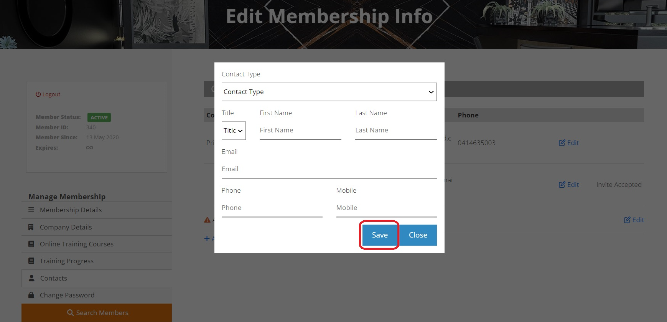Focus the First Name field
The height and width of the screenshot is (322, 667).
point(300,130)
